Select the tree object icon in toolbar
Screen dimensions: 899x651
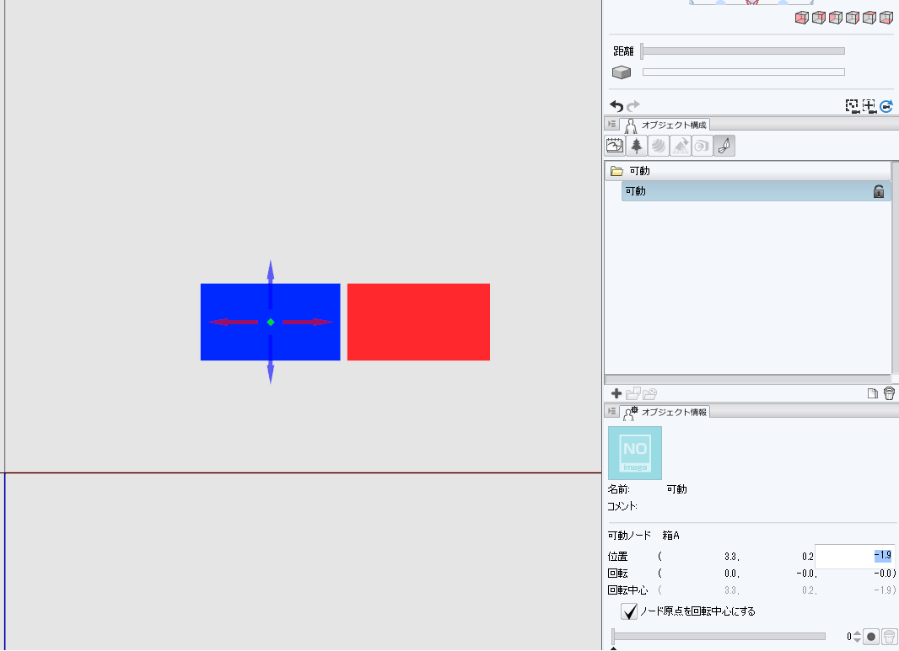pos(637,146)
